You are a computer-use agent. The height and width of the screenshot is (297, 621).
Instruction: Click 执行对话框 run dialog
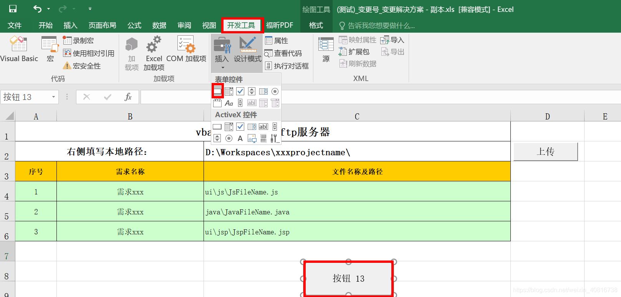coord(287,66)
